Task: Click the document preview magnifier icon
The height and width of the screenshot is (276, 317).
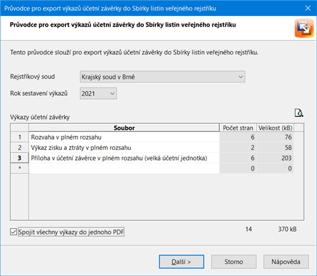Action: pos(299,113)
